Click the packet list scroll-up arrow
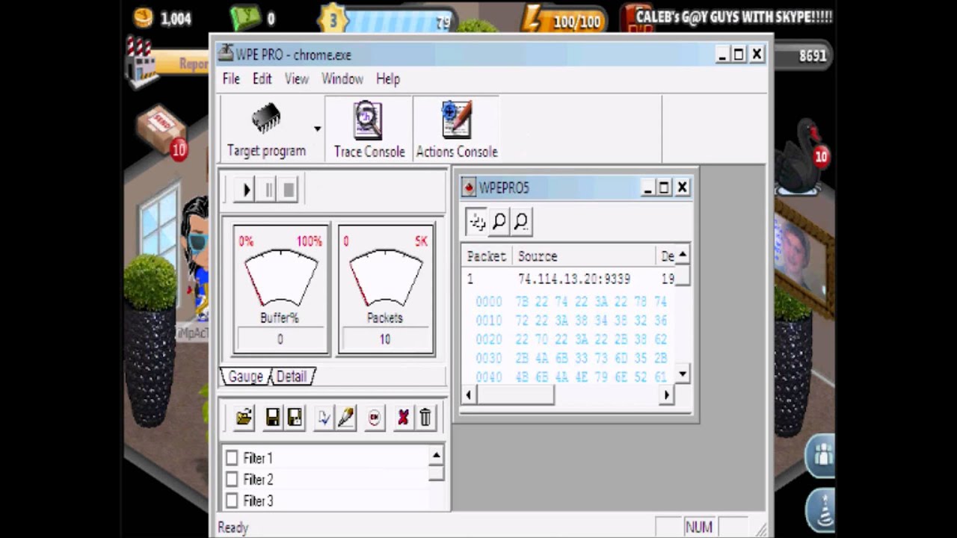 (683, 255)
